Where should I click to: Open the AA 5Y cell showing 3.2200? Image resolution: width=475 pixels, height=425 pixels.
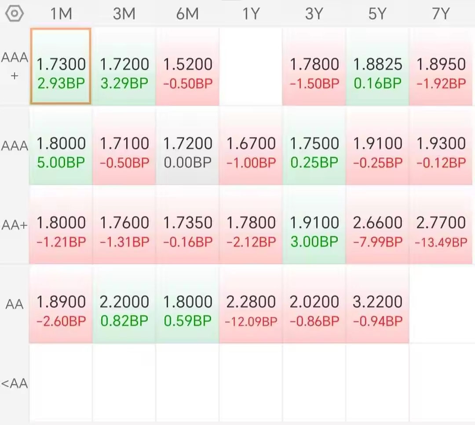tap(377, 304)
